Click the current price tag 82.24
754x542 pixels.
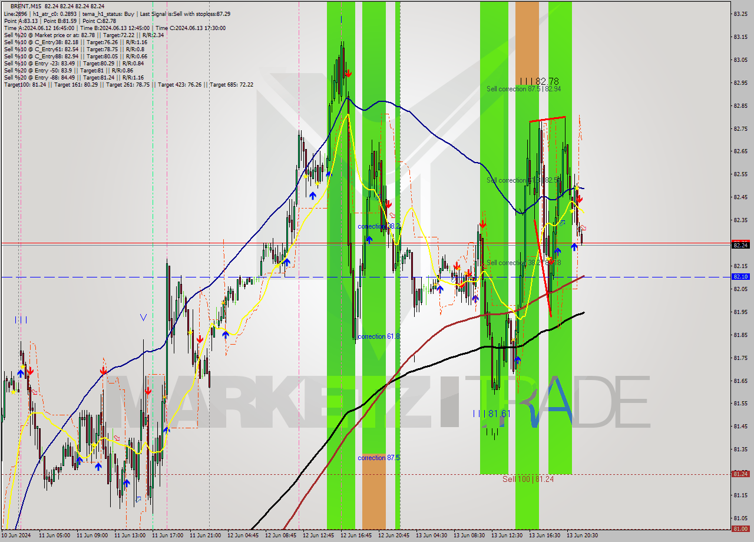740,245
